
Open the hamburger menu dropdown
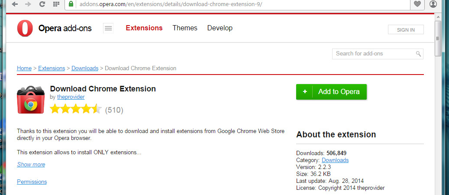(108, 29)
